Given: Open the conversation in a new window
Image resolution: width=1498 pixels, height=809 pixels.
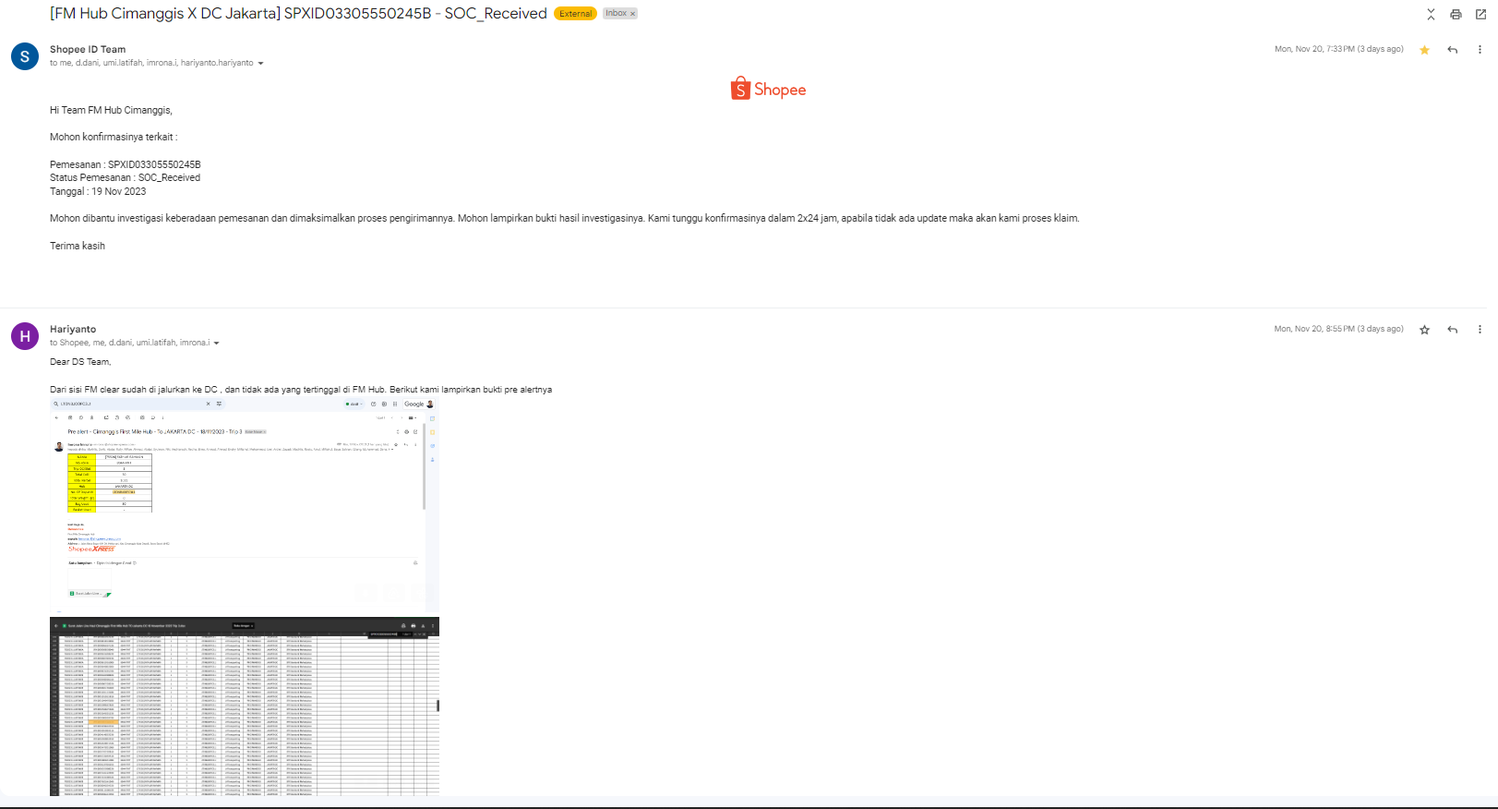Looking at the screenshot, I should click(1481, 14).
